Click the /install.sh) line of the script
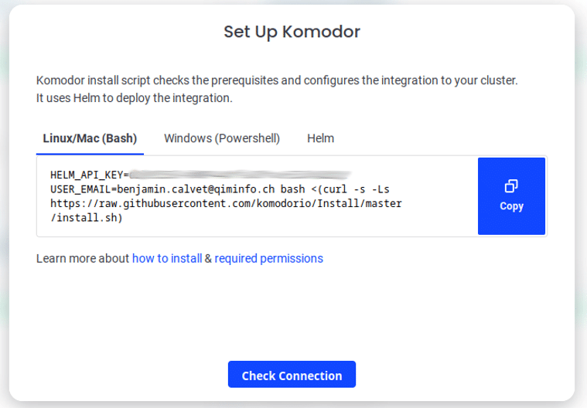Screen dimensions: 587x408 [87, 218]
